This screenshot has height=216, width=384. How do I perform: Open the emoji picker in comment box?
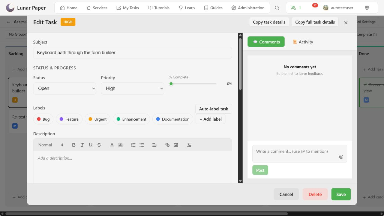click(341, 157)
